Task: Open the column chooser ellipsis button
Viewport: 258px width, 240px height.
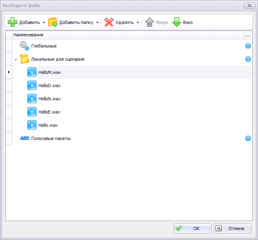Action: [x=248, y=35]
